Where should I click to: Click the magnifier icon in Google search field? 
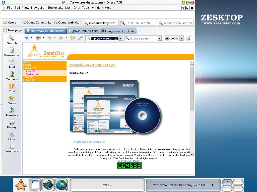(x=127, y=38)
